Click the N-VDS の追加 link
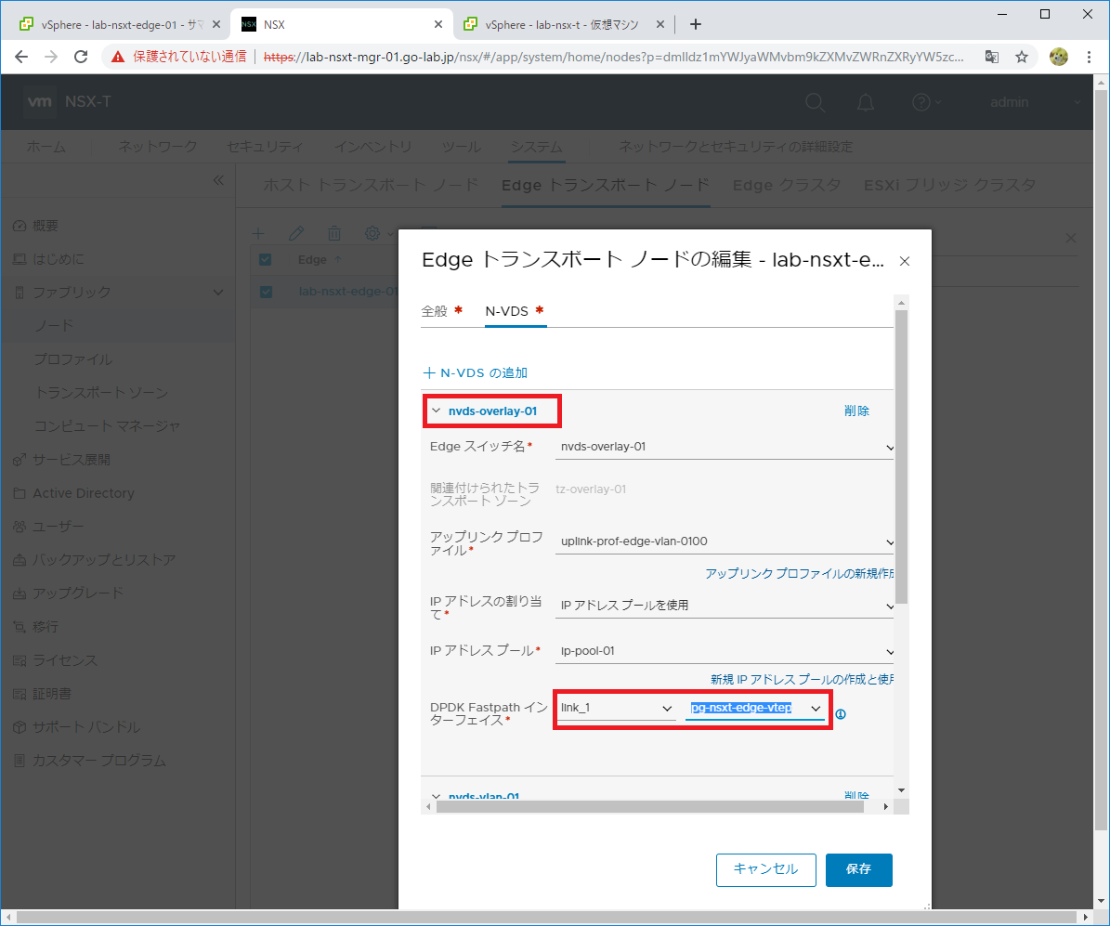 pos(476,373)
